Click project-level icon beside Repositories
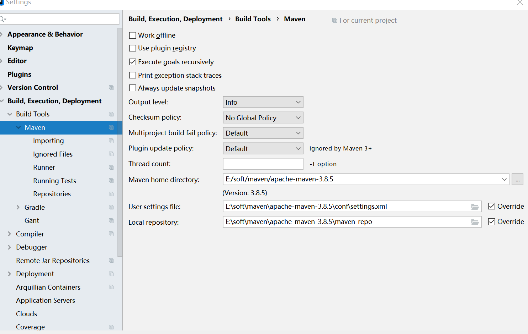528x334 pixels. coord(111,194)
